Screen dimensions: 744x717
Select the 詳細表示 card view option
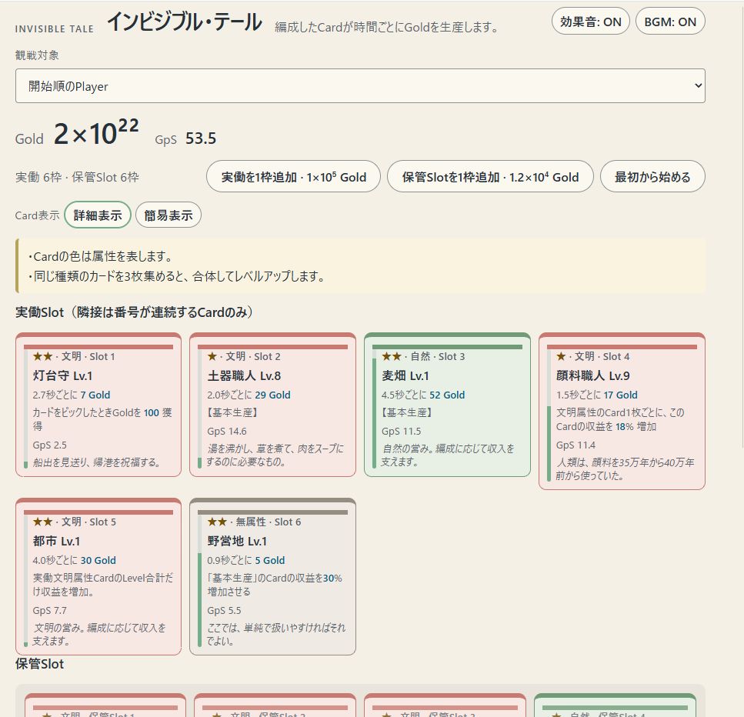[x=97, y=215]
